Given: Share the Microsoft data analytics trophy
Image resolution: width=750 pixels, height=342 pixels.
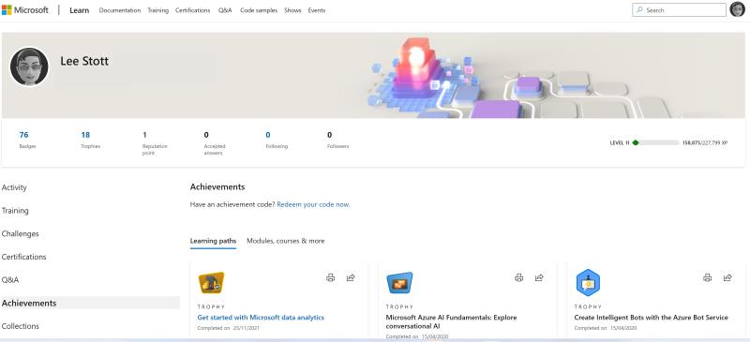Looking at the screenshot, I should [x=351, y=277].
